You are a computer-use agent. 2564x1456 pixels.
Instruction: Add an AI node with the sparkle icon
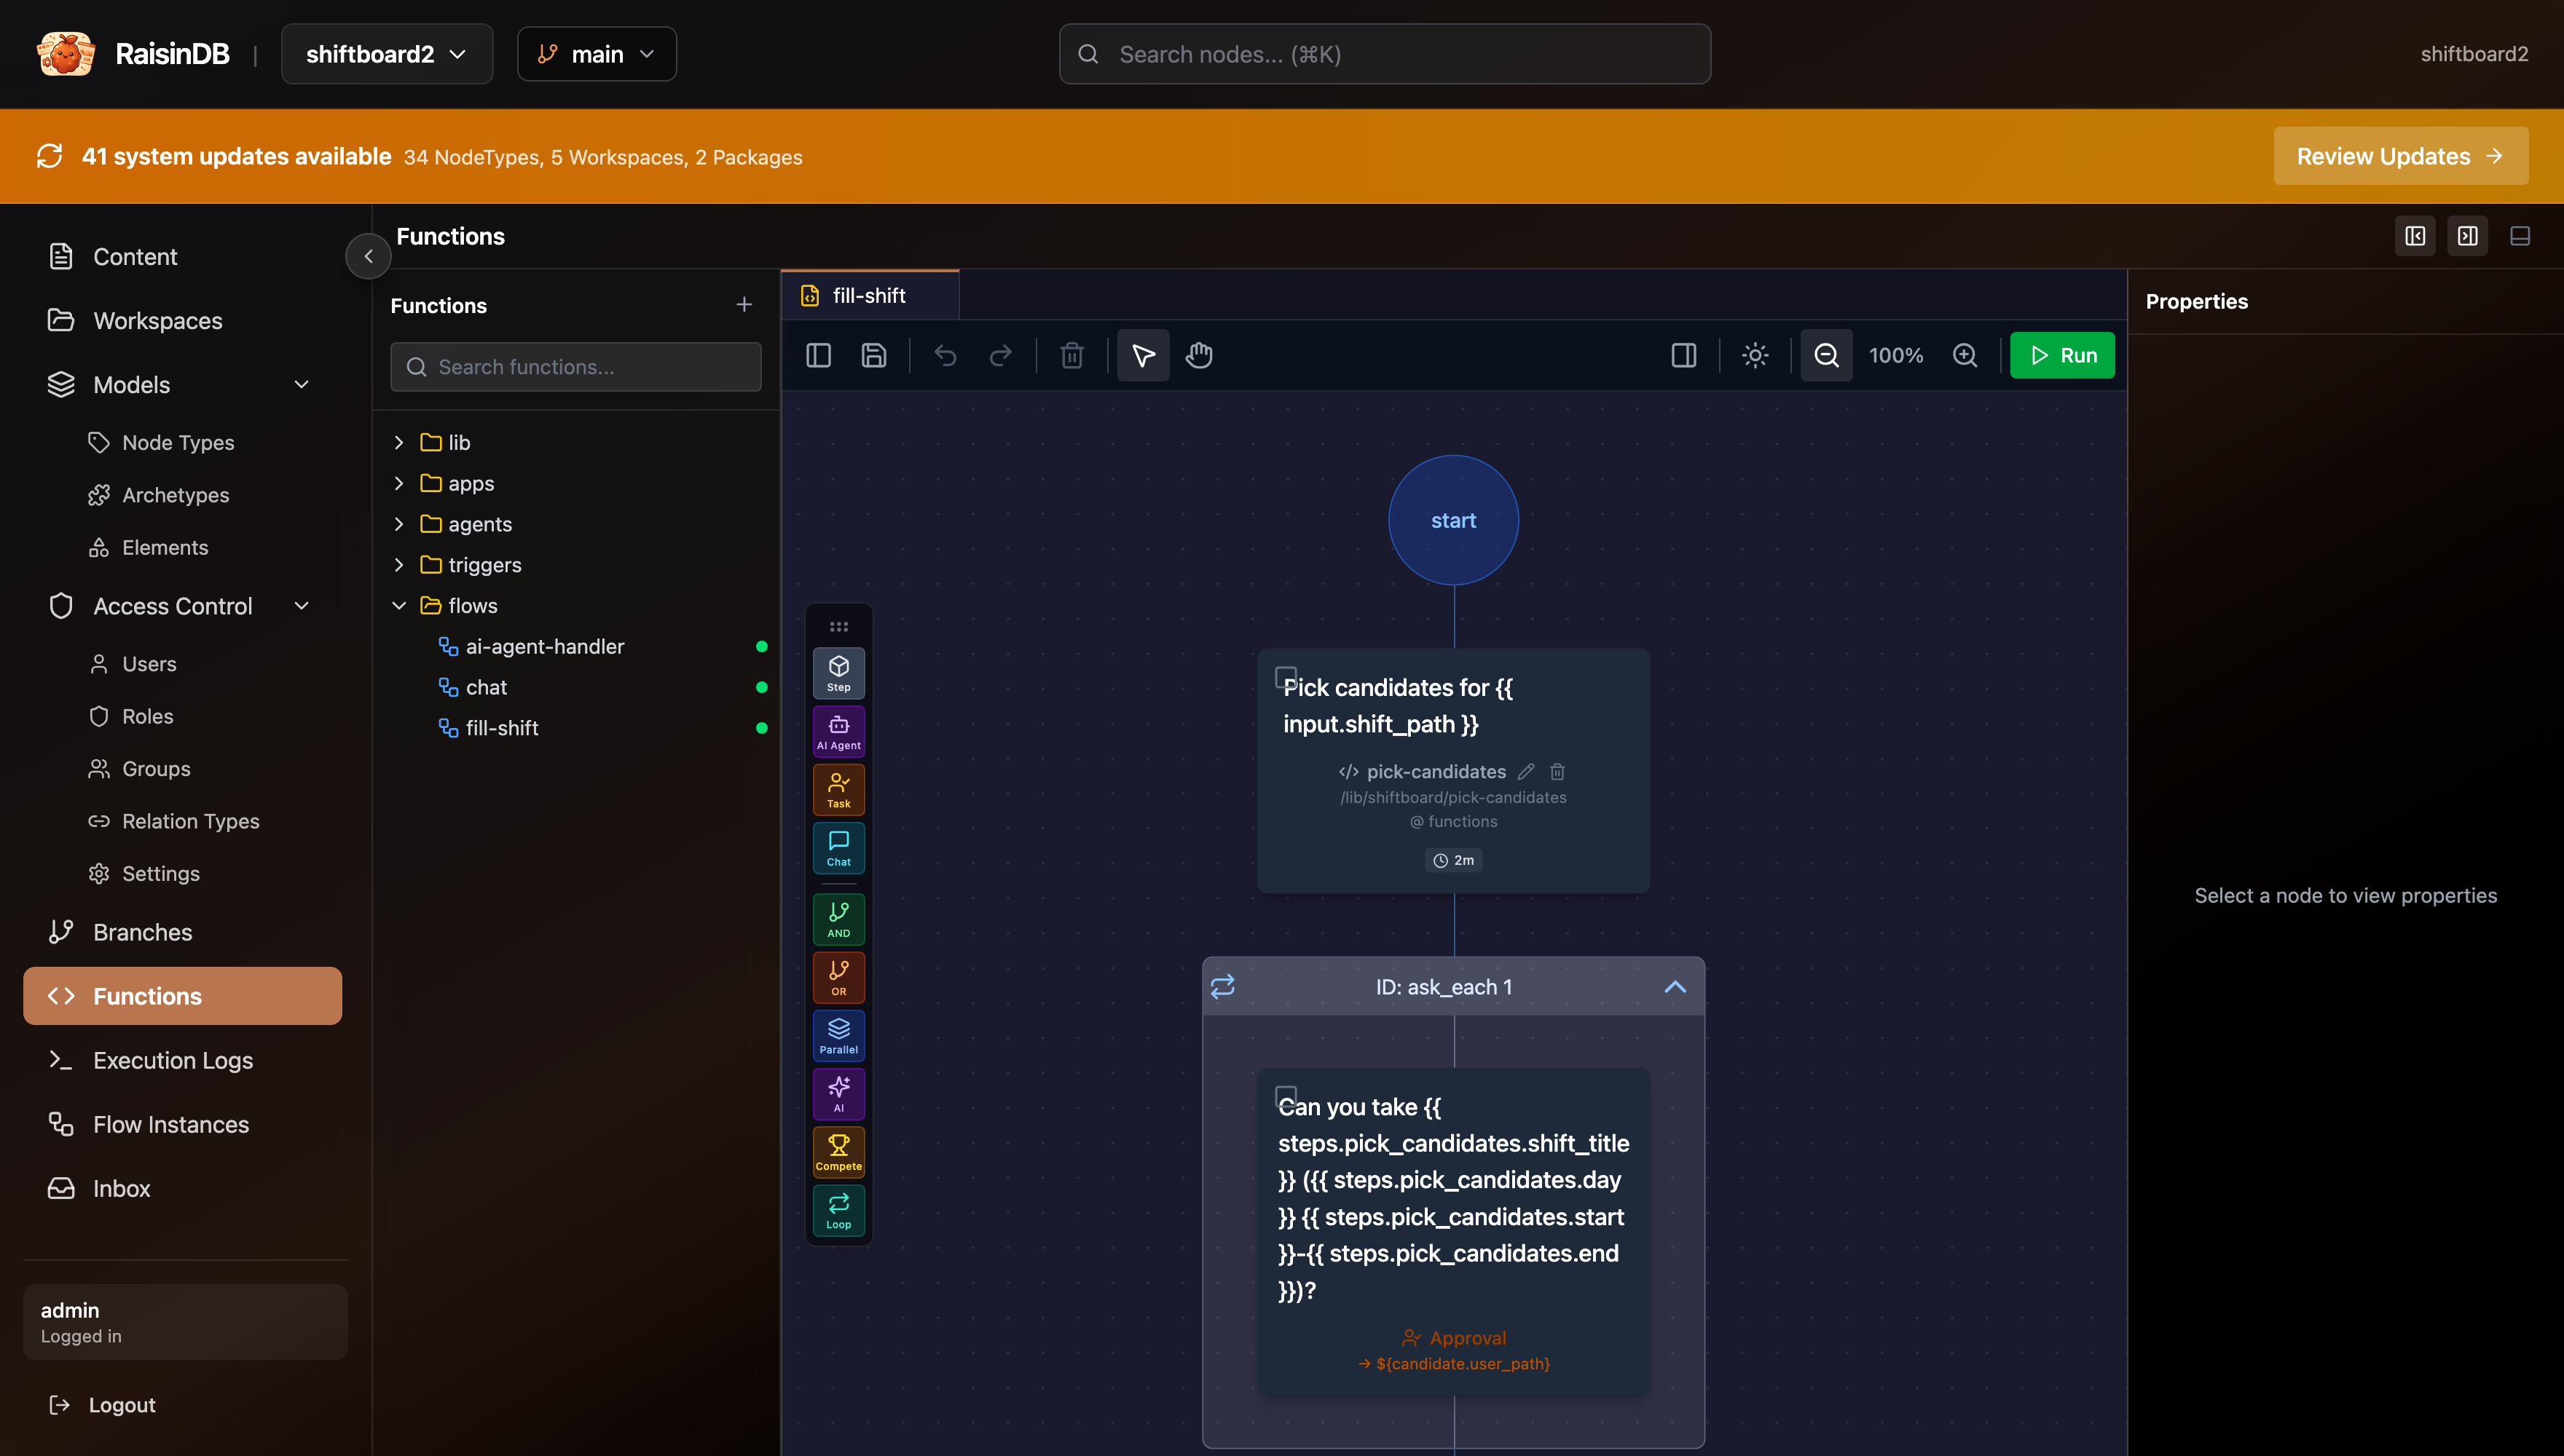coord(838,1094)
